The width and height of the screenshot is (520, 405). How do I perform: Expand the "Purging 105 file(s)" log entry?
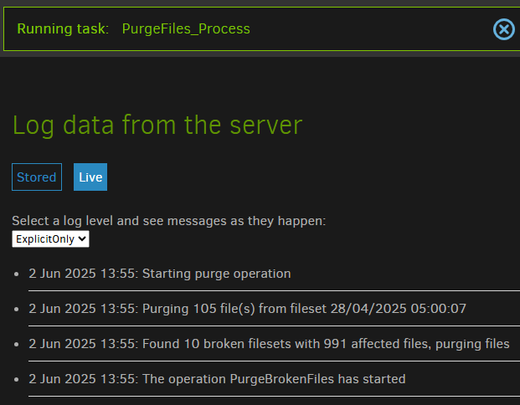click(x=247, y=309)
